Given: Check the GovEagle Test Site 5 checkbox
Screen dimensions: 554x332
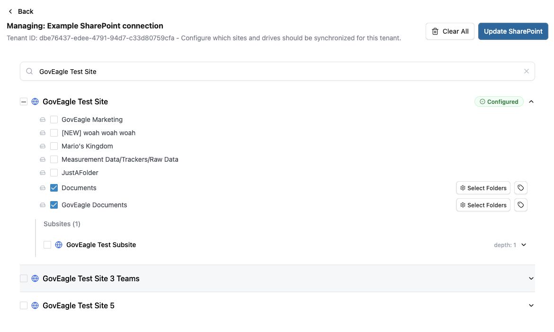Looking at the screenshot, I should [24, 305].
